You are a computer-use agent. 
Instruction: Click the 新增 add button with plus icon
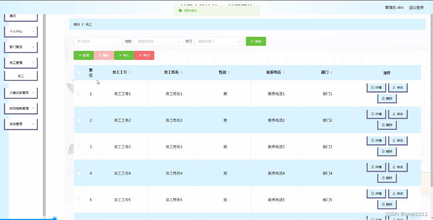(x=84, y=55)
